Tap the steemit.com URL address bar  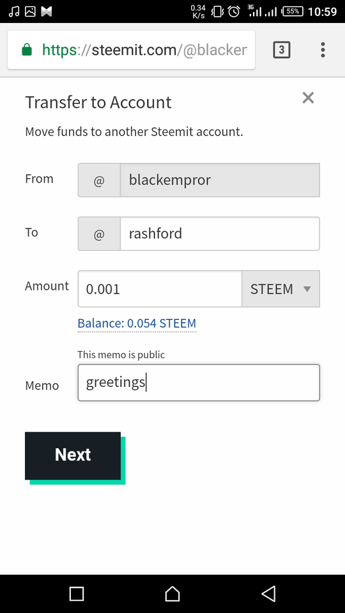point(131,50)
